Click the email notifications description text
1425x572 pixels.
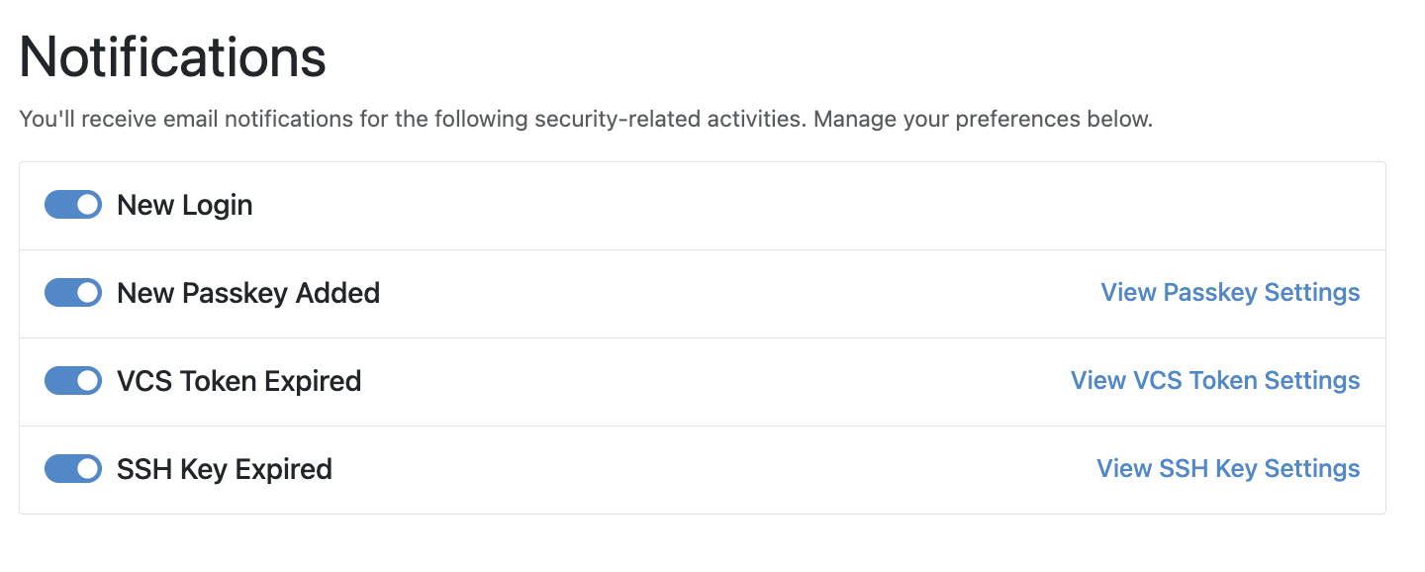[x=586, y=118]
